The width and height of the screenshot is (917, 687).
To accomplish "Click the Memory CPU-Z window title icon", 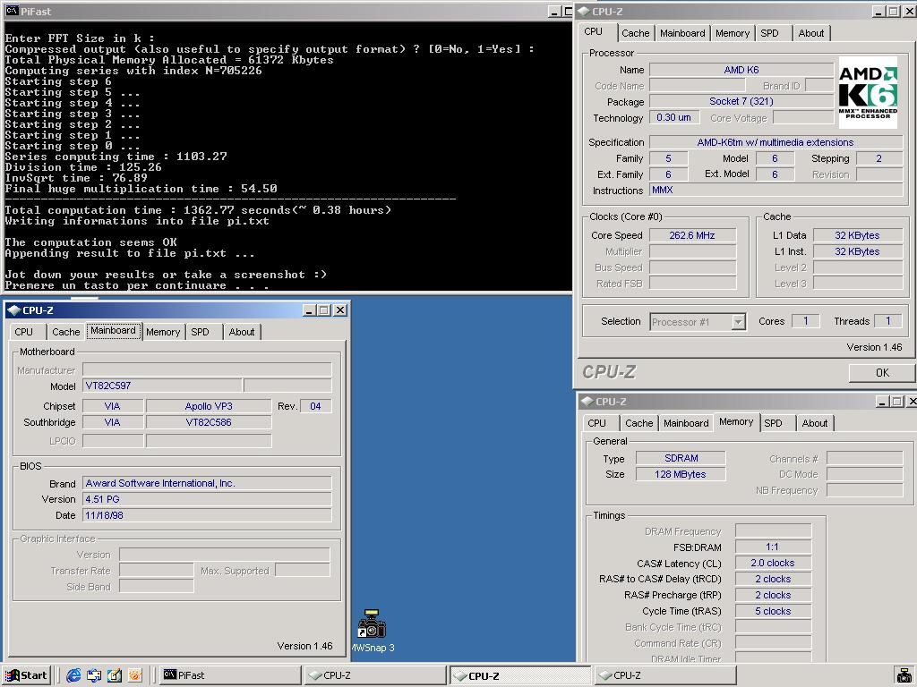I will coord(587,402).
